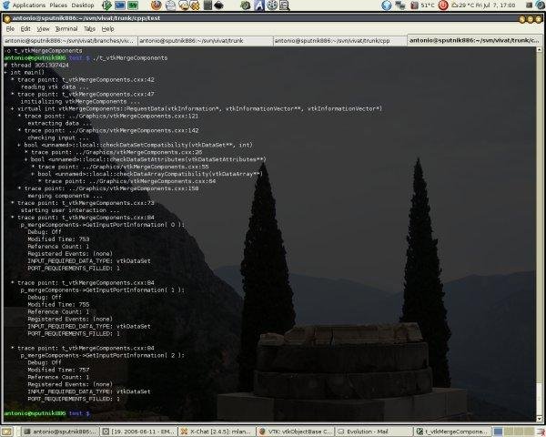Switch to the svn/vivat/branches terminal tab
The image size is (546, 437).
click(69, 41)
